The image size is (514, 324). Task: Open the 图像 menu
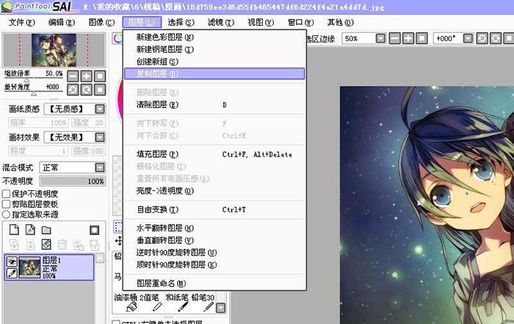101,22
